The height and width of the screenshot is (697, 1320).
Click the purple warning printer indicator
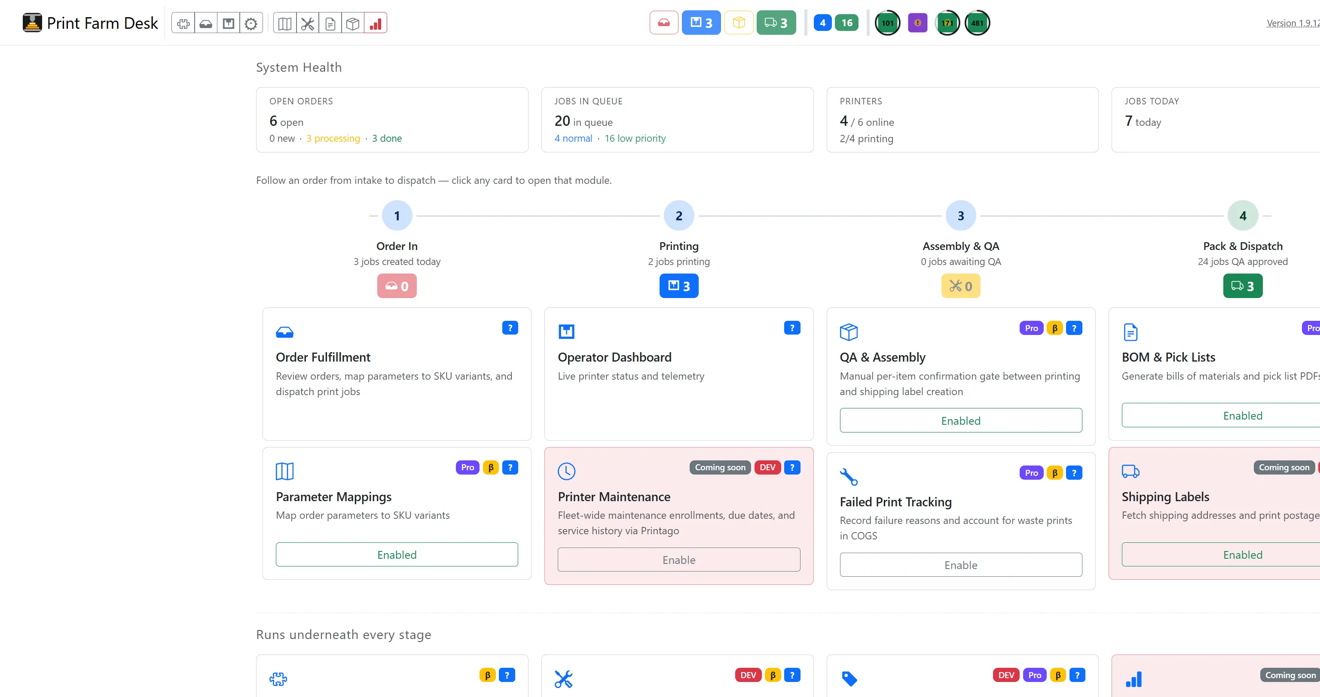(917, 22)
